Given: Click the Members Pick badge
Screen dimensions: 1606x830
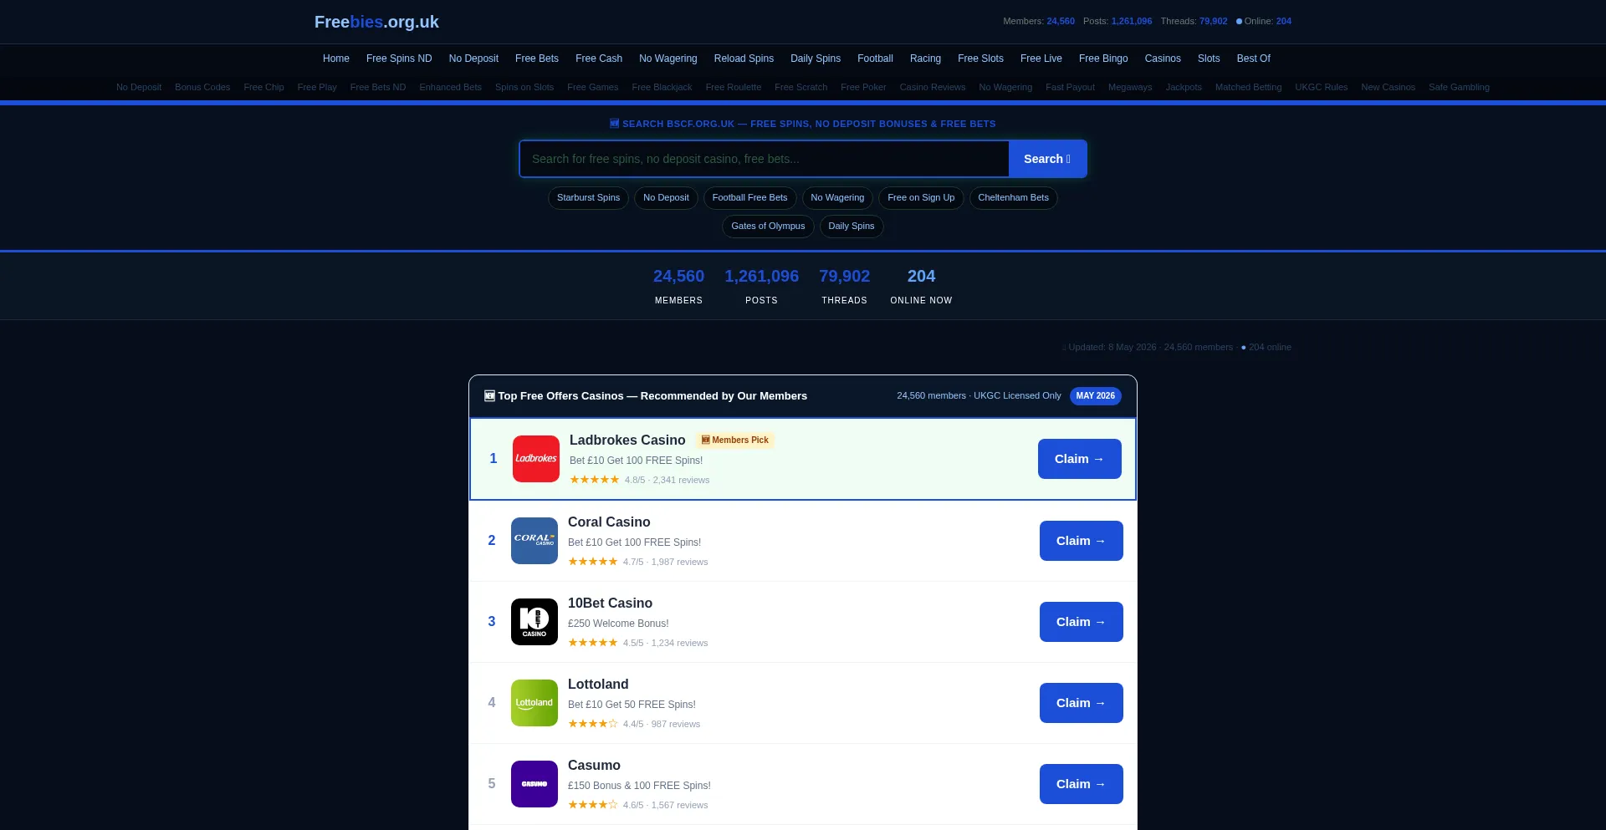Looking at the screenshot, I should tap(735, 440).
